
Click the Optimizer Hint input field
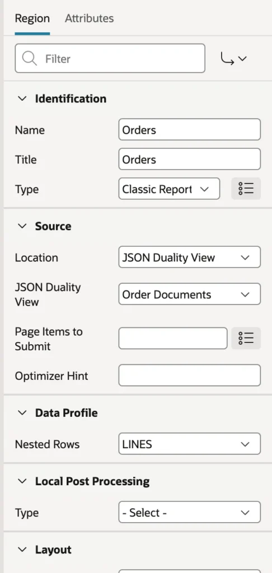click(x=189, y=375)
